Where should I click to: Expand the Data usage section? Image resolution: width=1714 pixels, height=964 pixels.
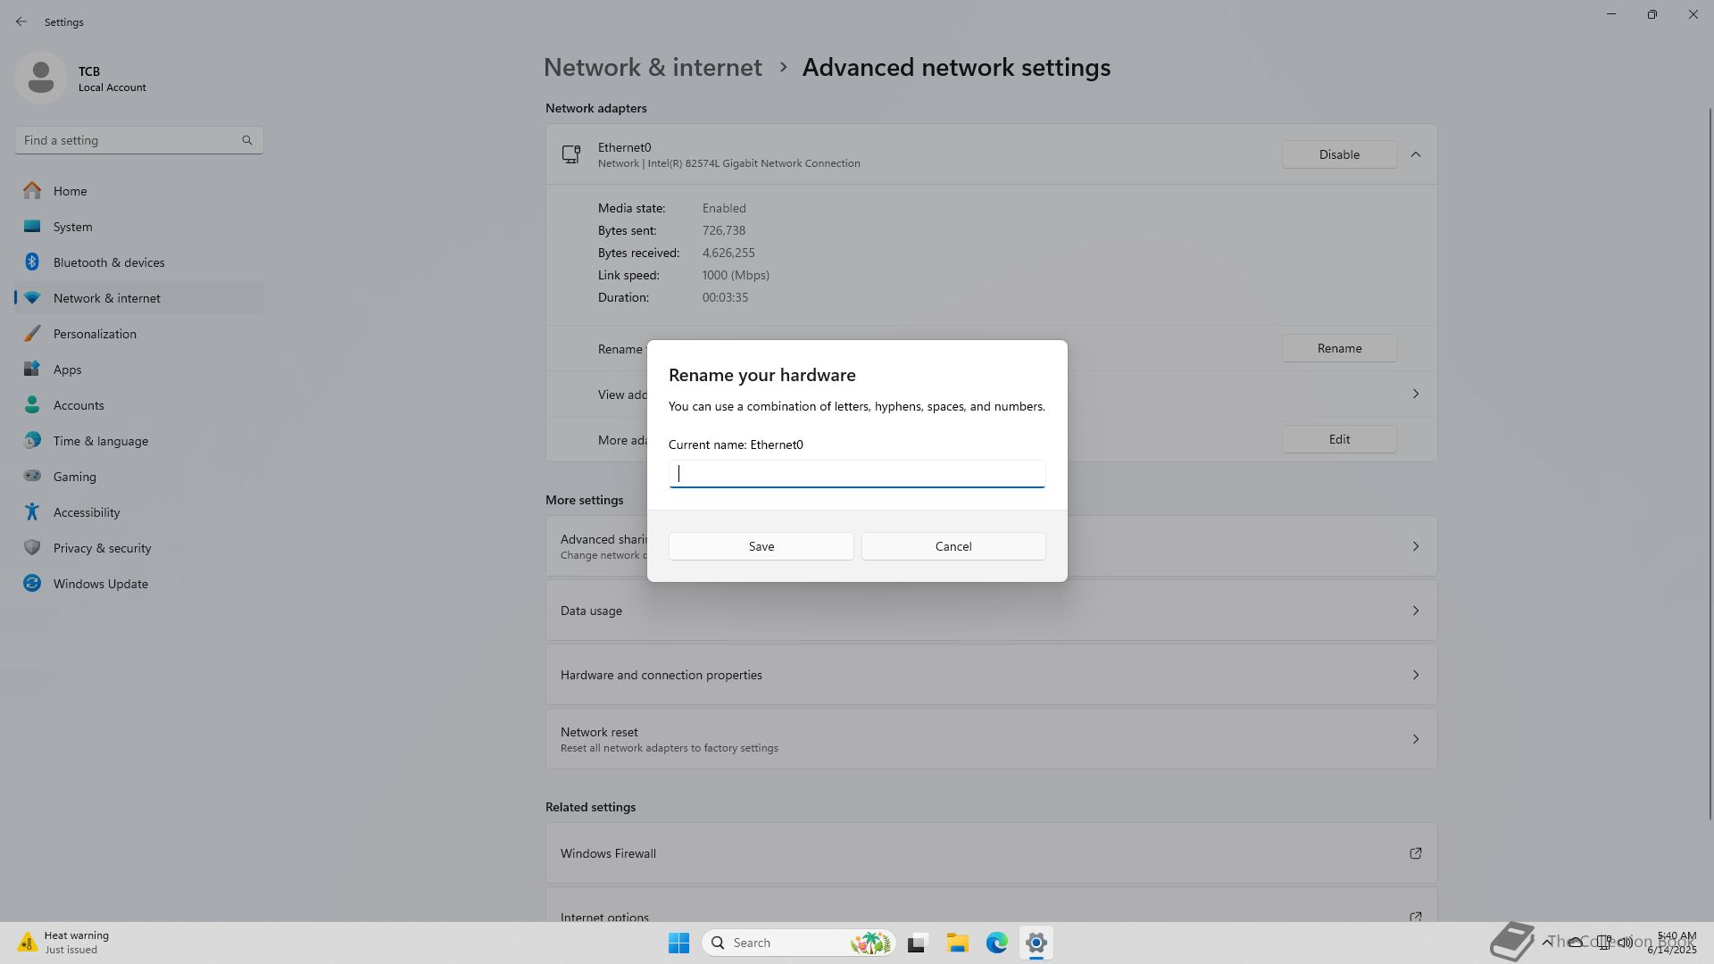1415,611
